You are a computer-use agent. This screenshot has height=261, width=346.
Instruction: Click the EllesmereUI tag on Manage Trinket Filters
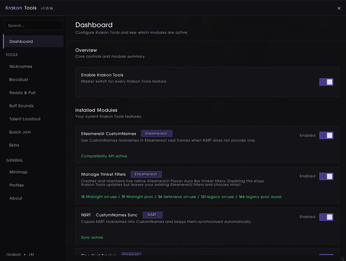coord(146,174)
